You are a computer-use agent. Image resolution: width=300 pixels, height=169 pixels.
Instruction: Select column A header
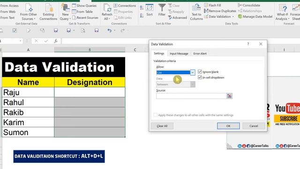pyautogui.click(x=28, y=50)
